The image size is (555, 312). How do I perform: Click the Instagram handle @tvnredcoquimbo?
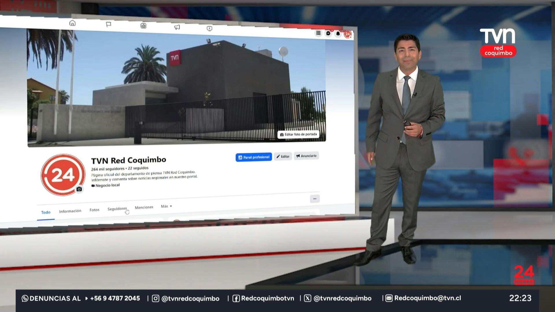tap(190, 299)
